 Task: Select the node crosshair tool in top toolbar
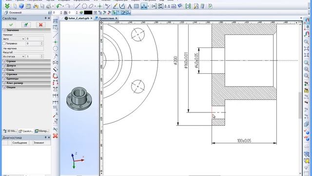point(100,6)
